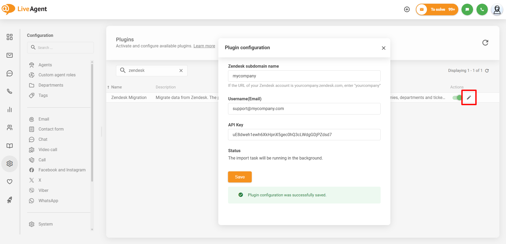The image size is (506, 244).
Task: Refresh the Plugins page with top-right icon
Action: tap(485, 43)
